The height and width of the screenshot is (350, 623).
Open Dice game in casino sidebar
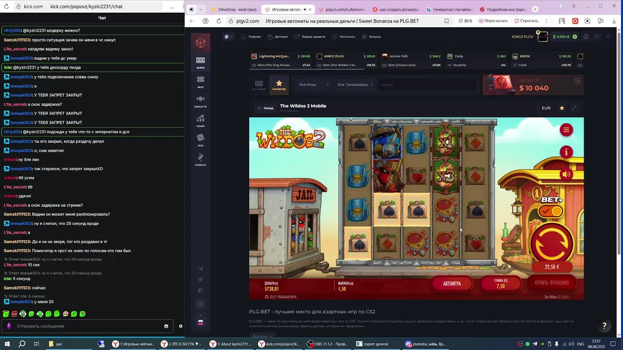click(x=201, y=140)
